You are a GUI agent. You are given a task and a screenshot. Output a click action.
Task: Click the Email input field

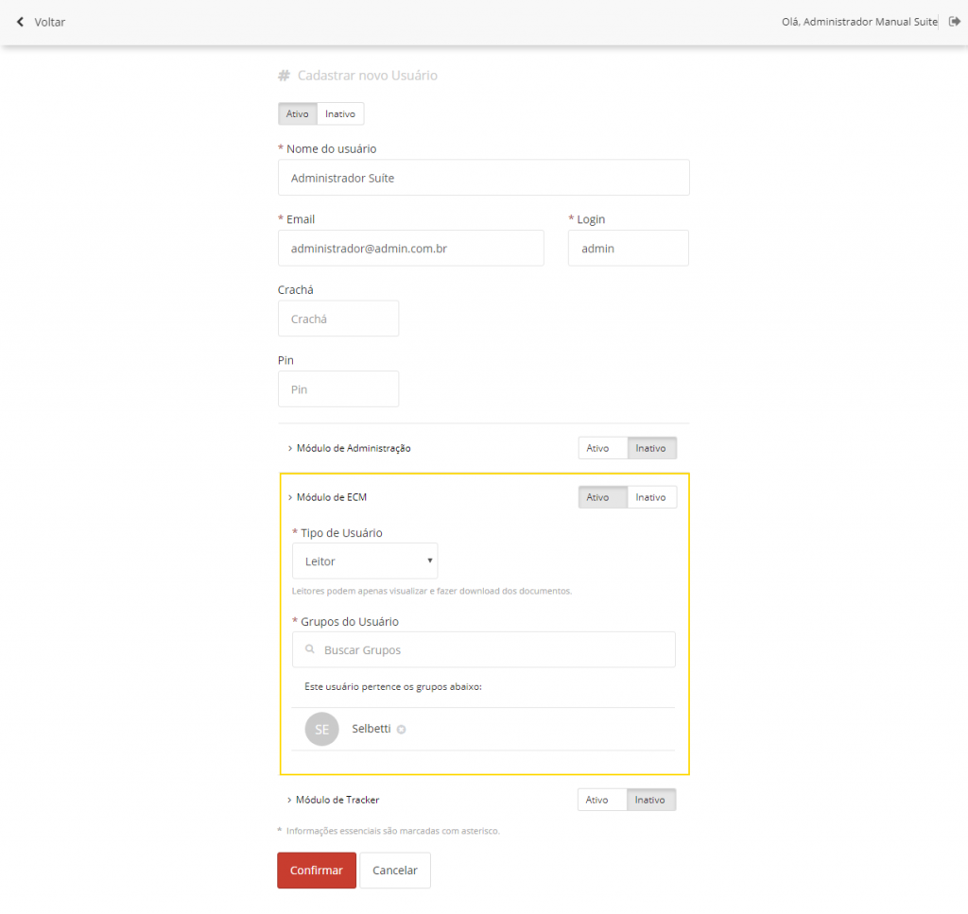(x=410, y=248)
